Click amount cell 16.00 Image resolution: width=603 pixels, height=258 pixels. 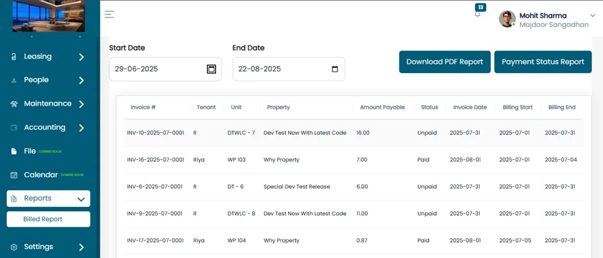[363, 133]
